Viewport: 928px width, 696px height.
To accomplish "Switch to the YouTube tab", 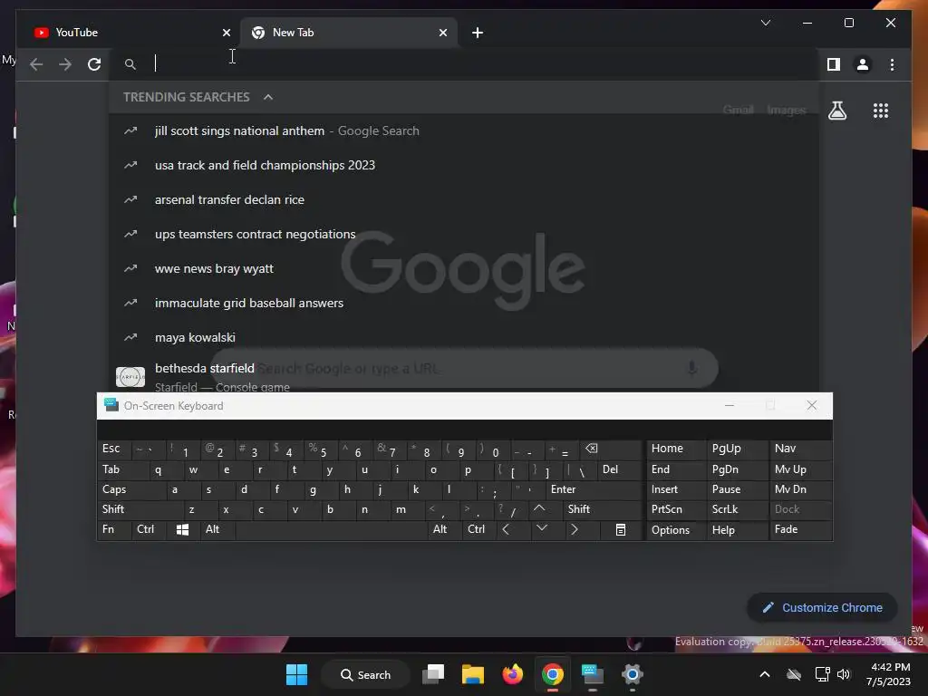I will pyautogui.click(x=130, y=33).
